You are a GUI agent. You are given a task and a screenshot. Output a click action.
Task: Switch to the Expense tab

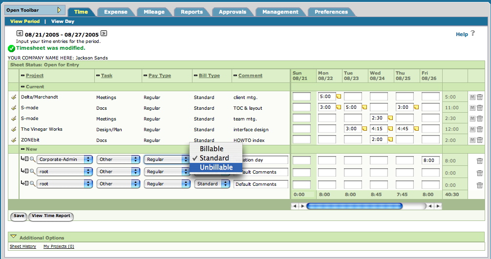116,12
